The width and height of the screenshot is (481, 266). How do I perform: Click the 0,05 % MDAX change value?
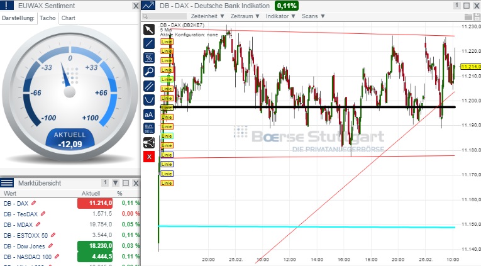click(131, 224)
